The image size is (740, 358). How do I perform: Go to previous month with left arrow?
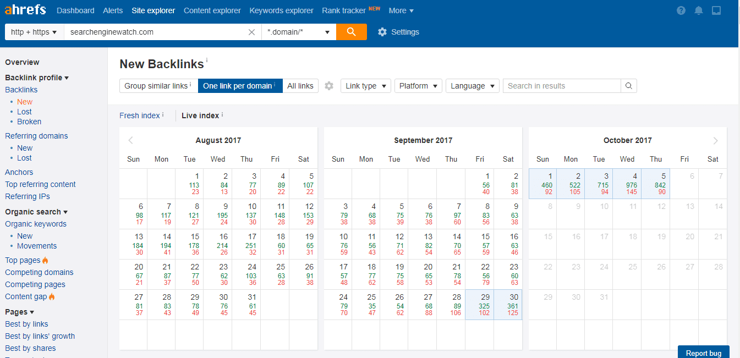tap(130, 140)
